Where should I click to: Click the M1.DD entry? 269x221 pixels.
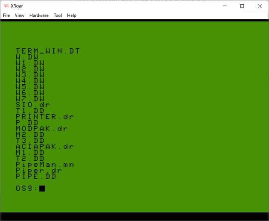[x=30, y=152]
